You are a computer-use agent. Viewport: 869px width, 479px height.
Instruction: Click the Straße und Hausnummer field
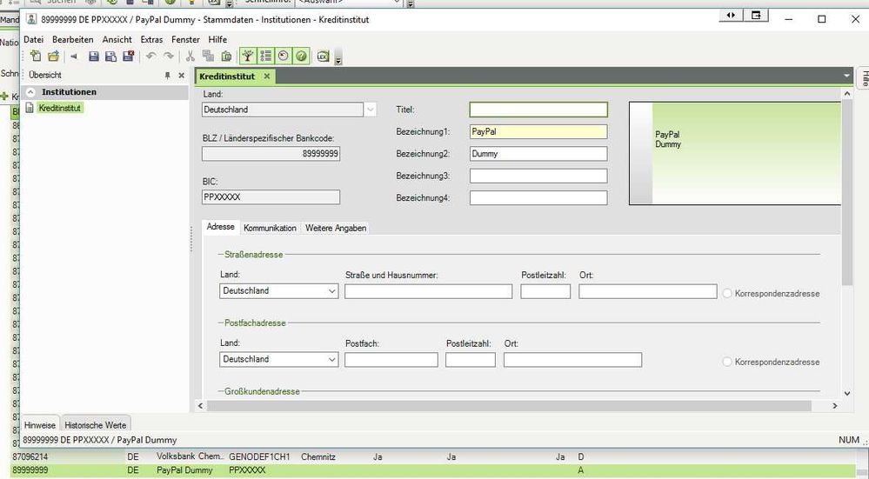coord(428,291)
